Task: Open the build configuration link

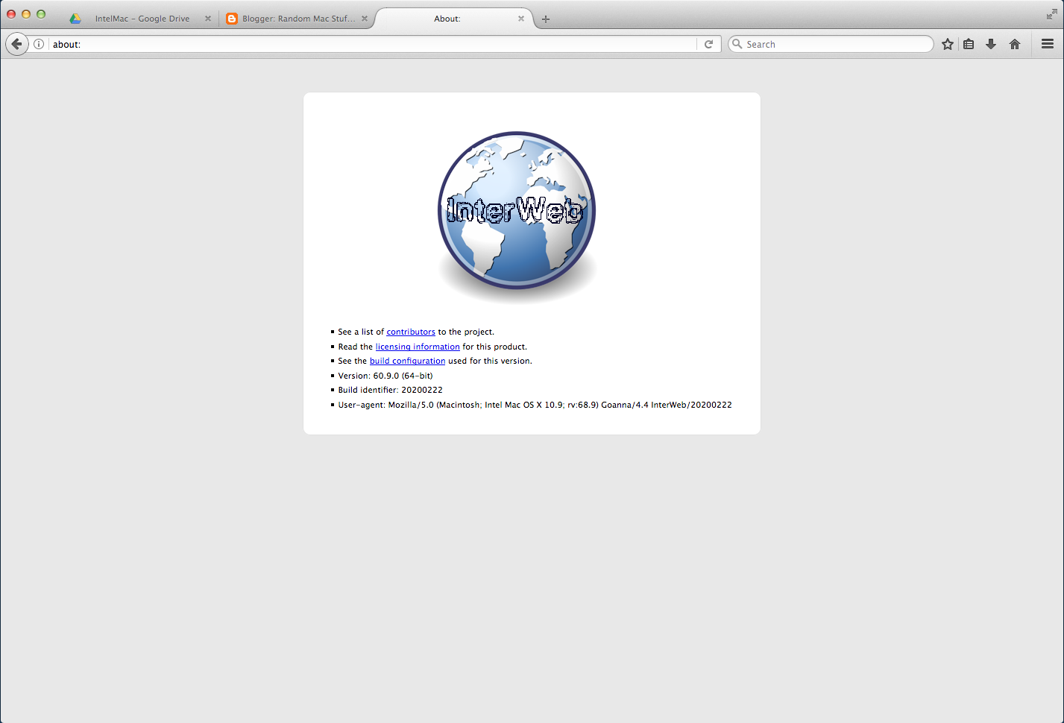Action: pos(407,361)
